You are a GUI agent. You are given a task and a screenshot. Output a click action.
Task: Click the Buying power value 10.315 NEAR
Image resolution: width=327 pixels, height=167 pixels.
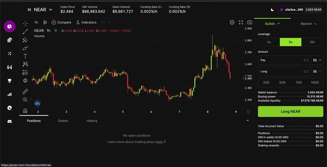[315, 97]
